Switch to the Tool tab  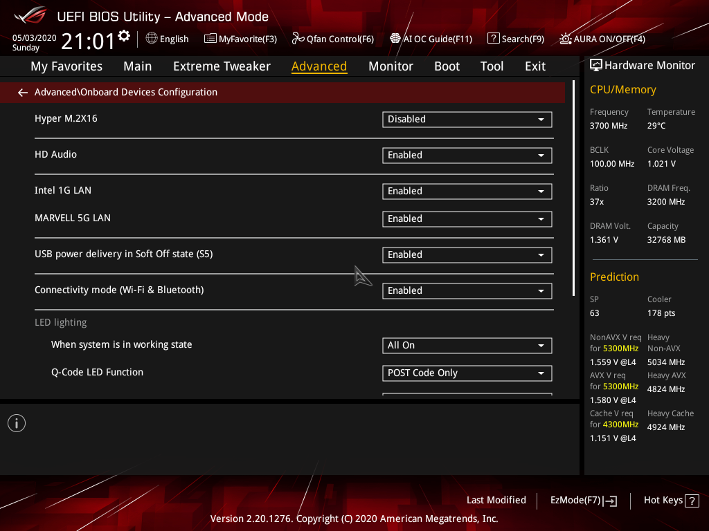pyautogui.click(x=492, y=66)
